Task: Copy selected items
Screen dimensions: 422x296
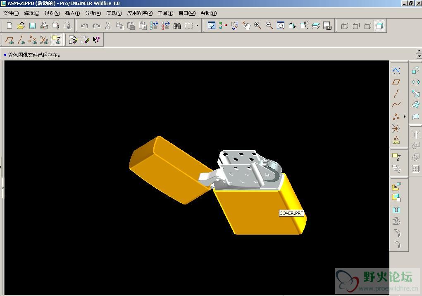Action: (119, 26)
